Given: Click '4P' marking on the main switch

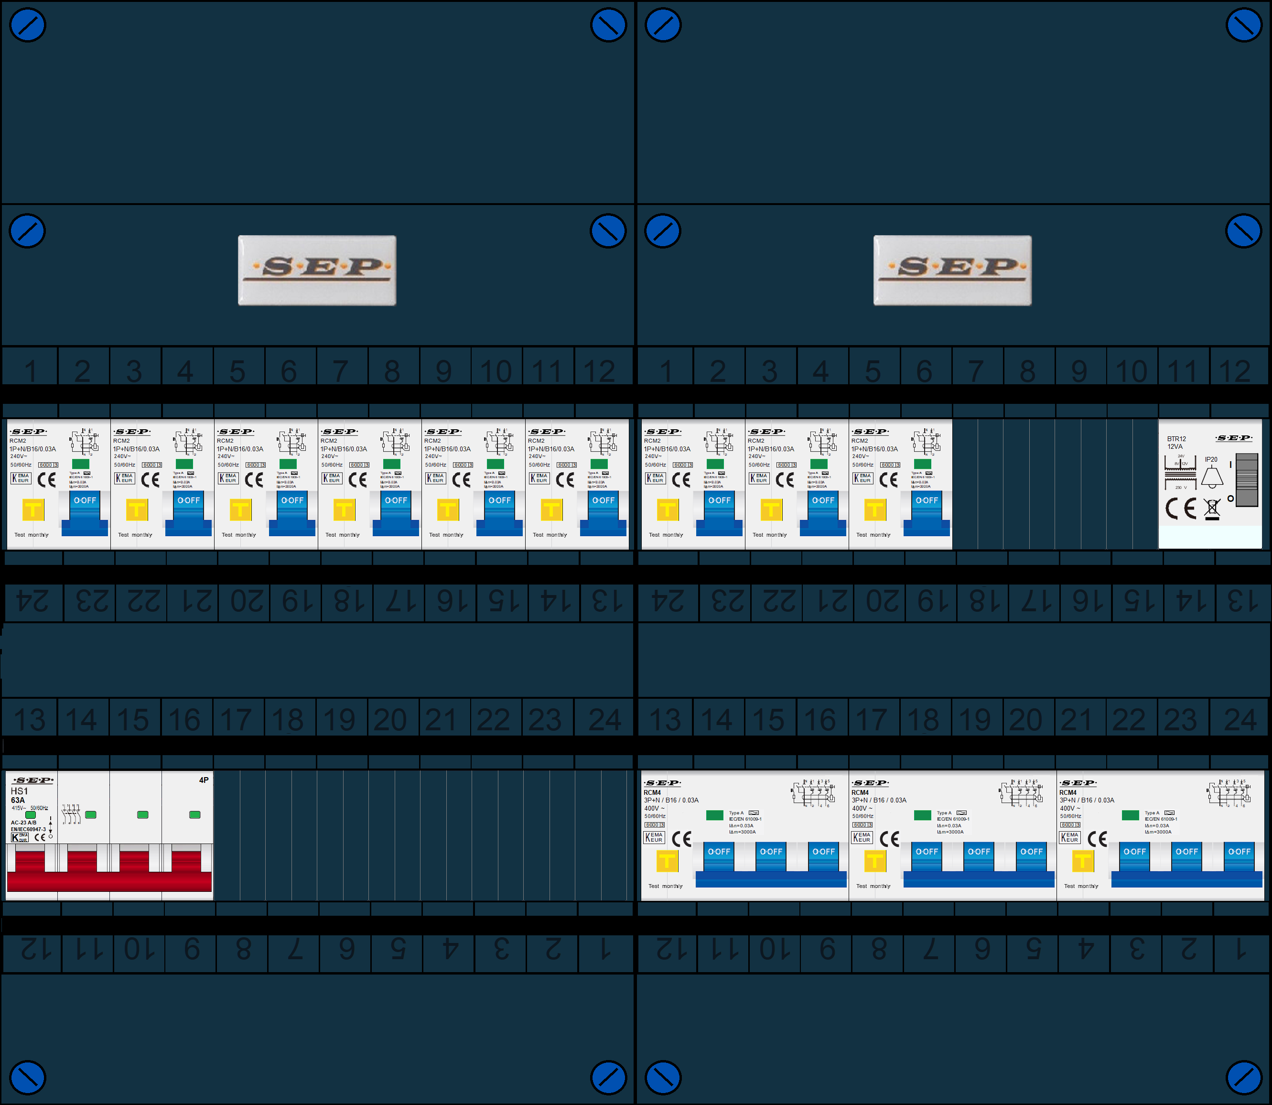Looking at the screenshot, I should 204,780.
